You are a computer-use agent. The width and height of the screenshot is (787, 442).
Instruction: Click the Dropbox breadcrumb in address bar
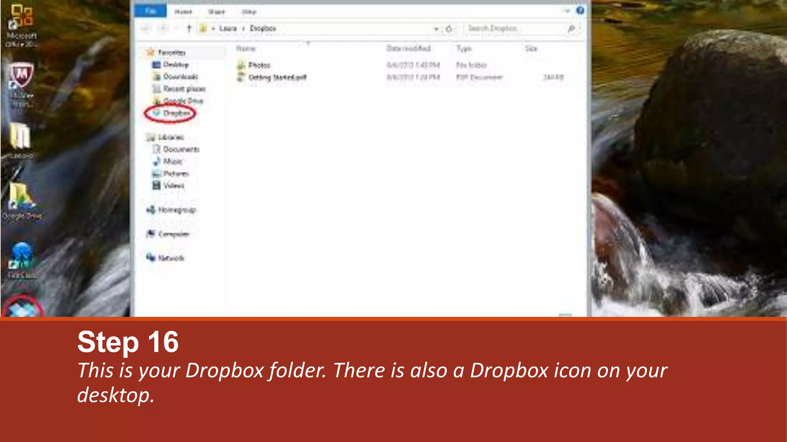click(x=263, y=28)
